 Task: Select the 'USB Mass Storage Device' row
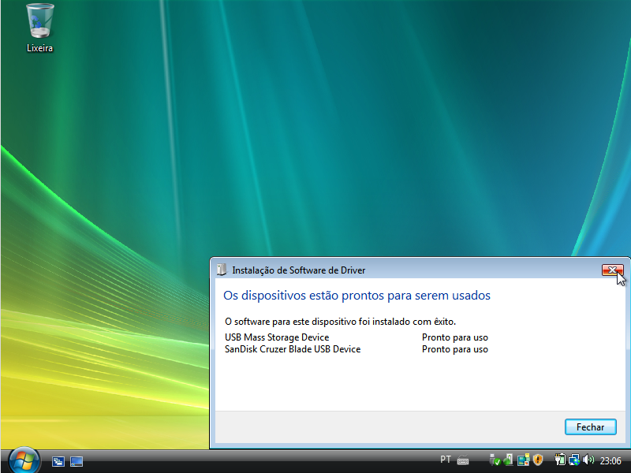coord(277,337)
